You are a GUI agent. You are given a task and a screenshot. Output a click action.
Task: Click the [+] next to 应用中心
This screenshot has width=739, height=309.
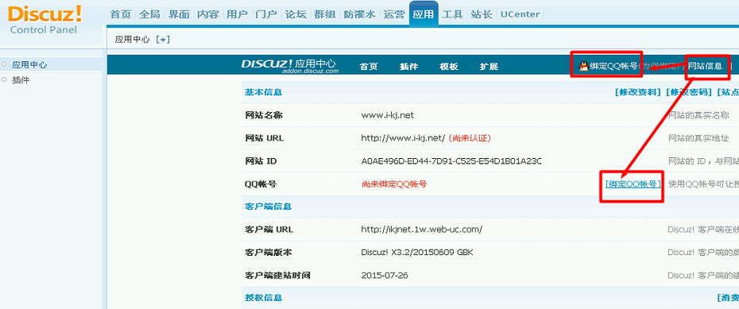point(163,40)
